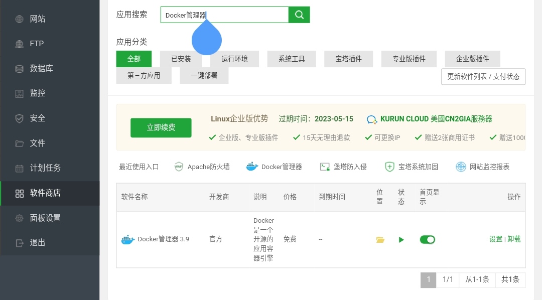The height and width of the screenshot is (300, 542).
Task: Open 宝塔系统加固 recent shortcut text
Action: (x=418, y=167)
